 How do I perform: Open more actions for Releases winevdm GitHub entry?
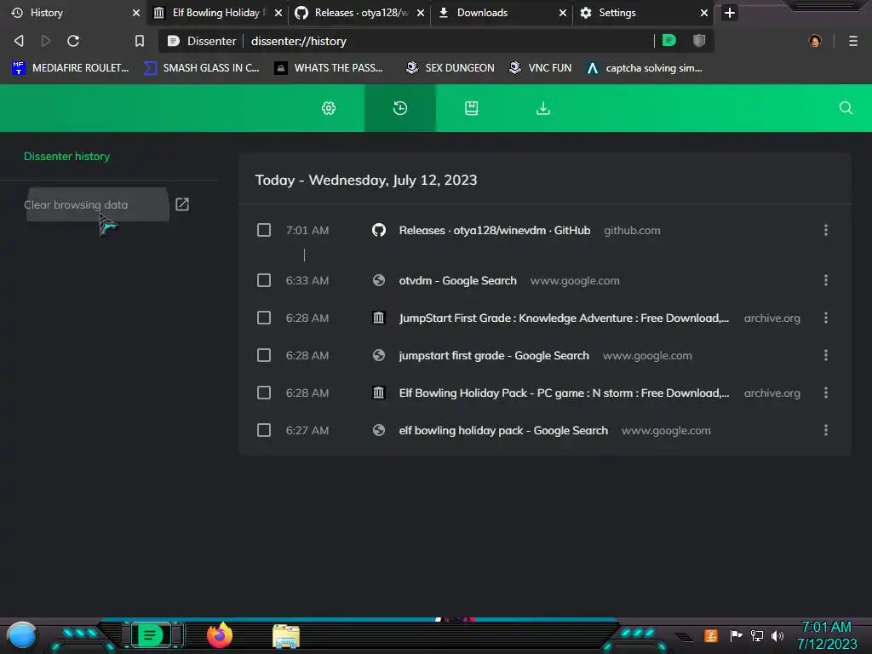coord(826,230)
